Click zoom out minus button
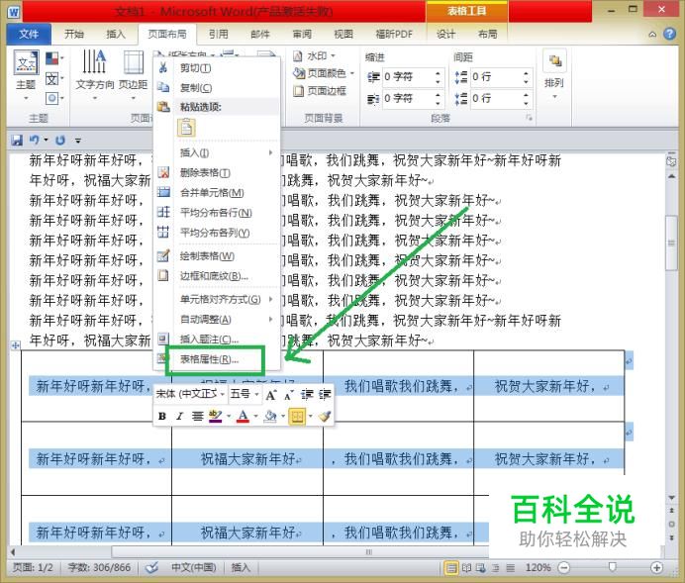 click(564, 568)
